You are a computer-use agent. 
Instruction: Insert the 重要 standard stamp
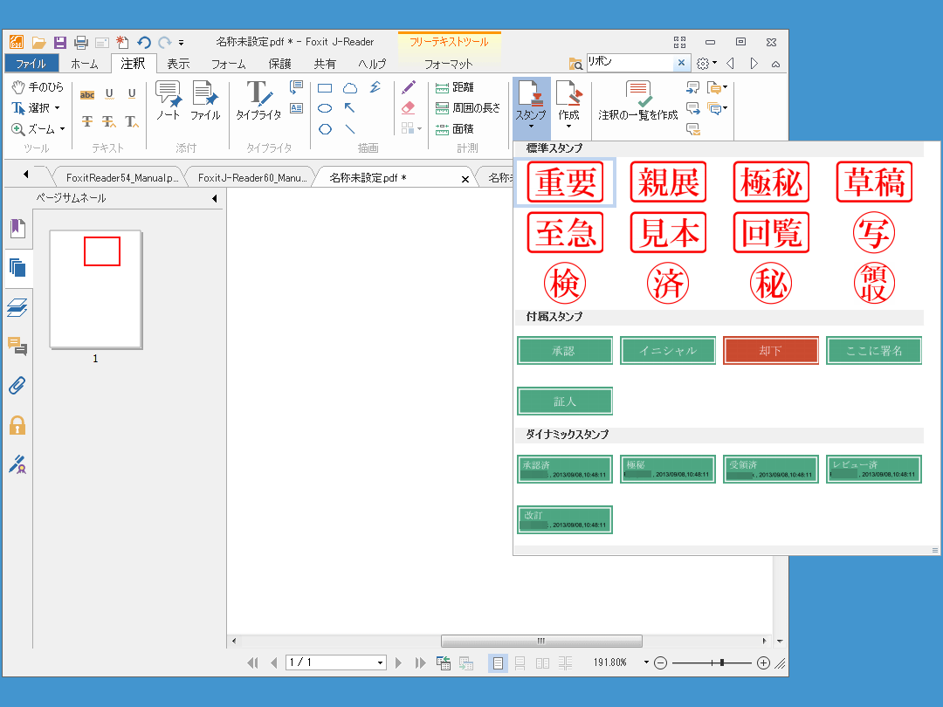[565, 182]
